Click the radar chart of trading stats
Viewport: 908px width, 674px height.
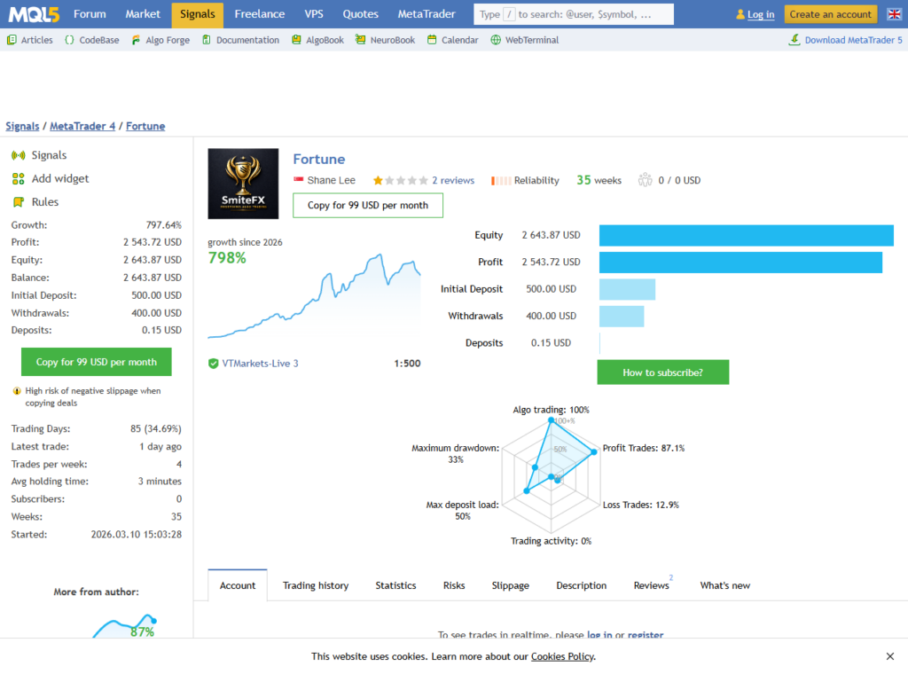pos(551,476)
